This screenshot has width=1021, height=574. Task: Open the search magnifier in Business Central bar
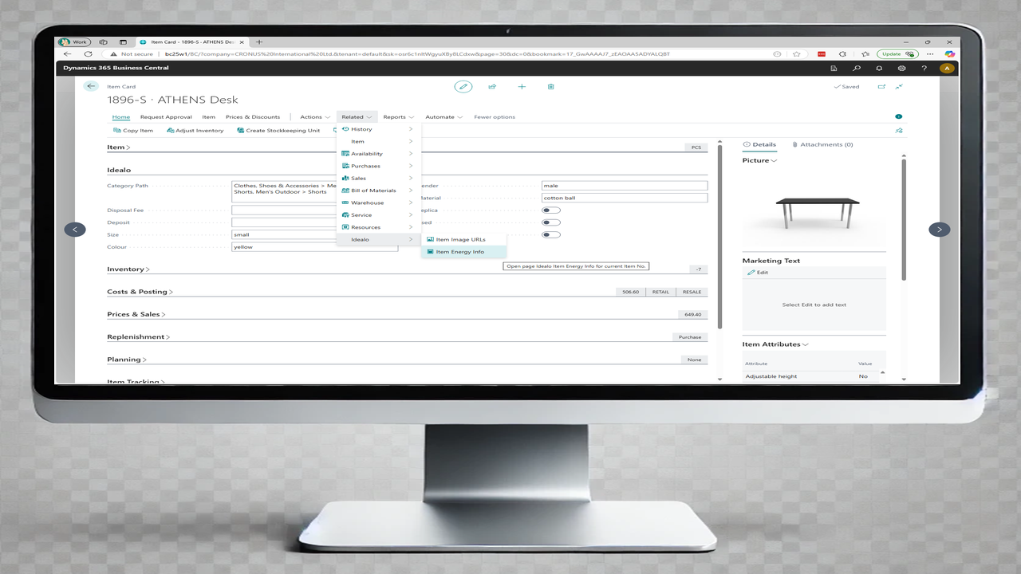[x=857, y=68]
